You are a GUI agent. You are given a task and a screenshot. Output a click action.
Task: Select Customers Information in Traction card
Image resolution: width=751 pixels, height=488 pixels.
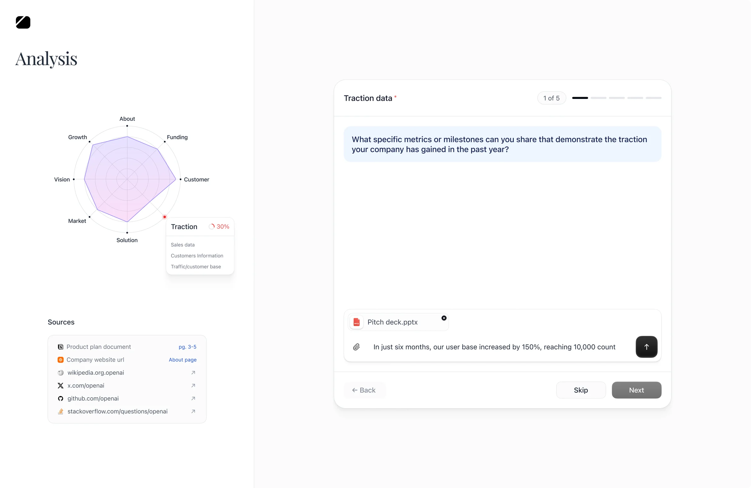pos(197,256)
